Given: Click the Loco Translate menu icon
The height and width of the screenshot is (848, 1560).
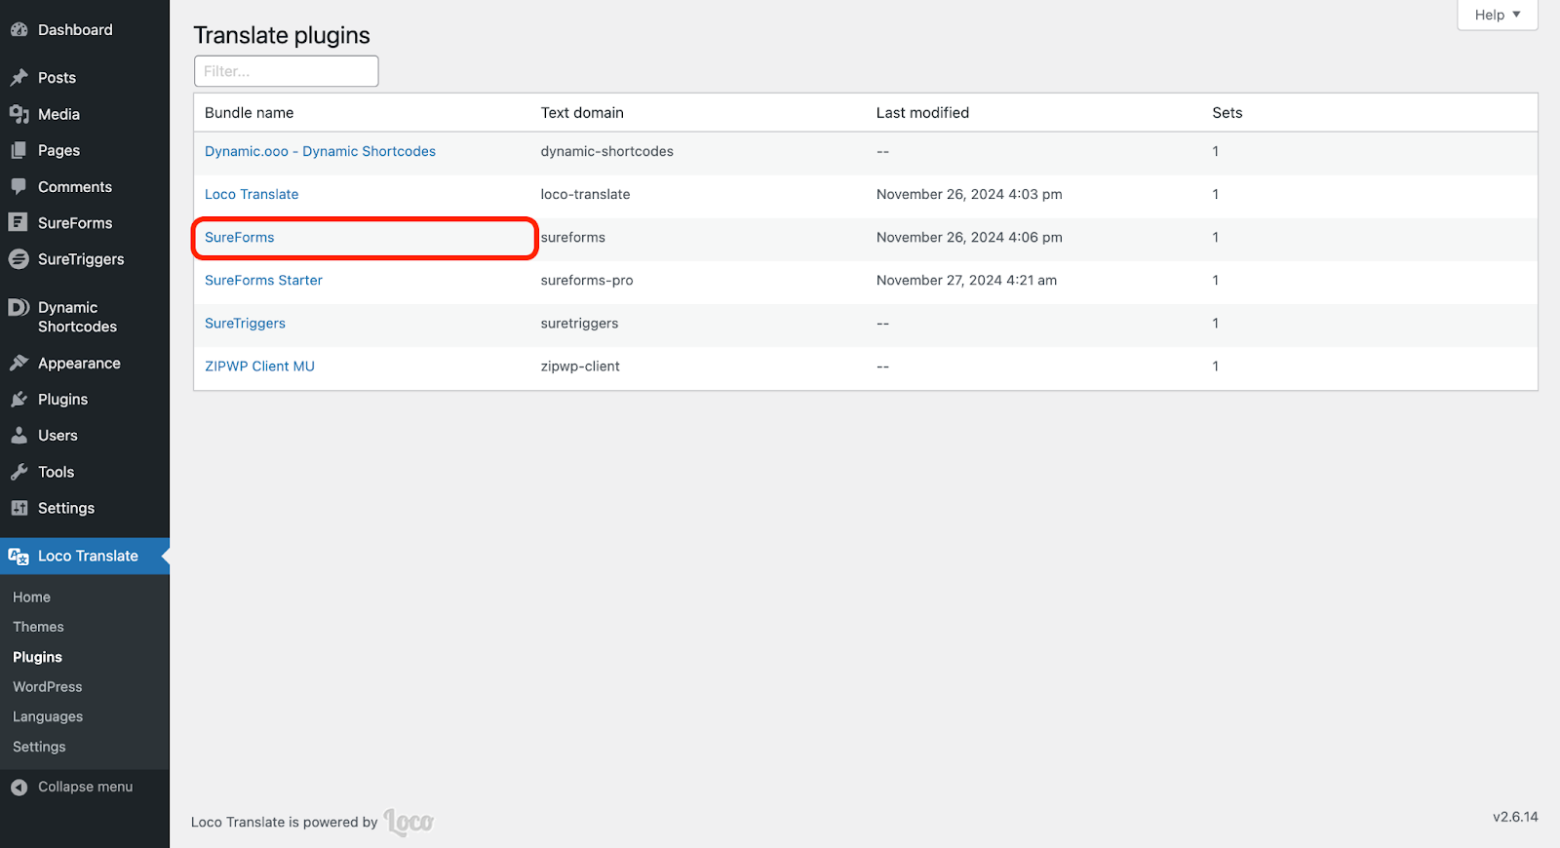Looking at the screenshot, I should pos(19,557).
